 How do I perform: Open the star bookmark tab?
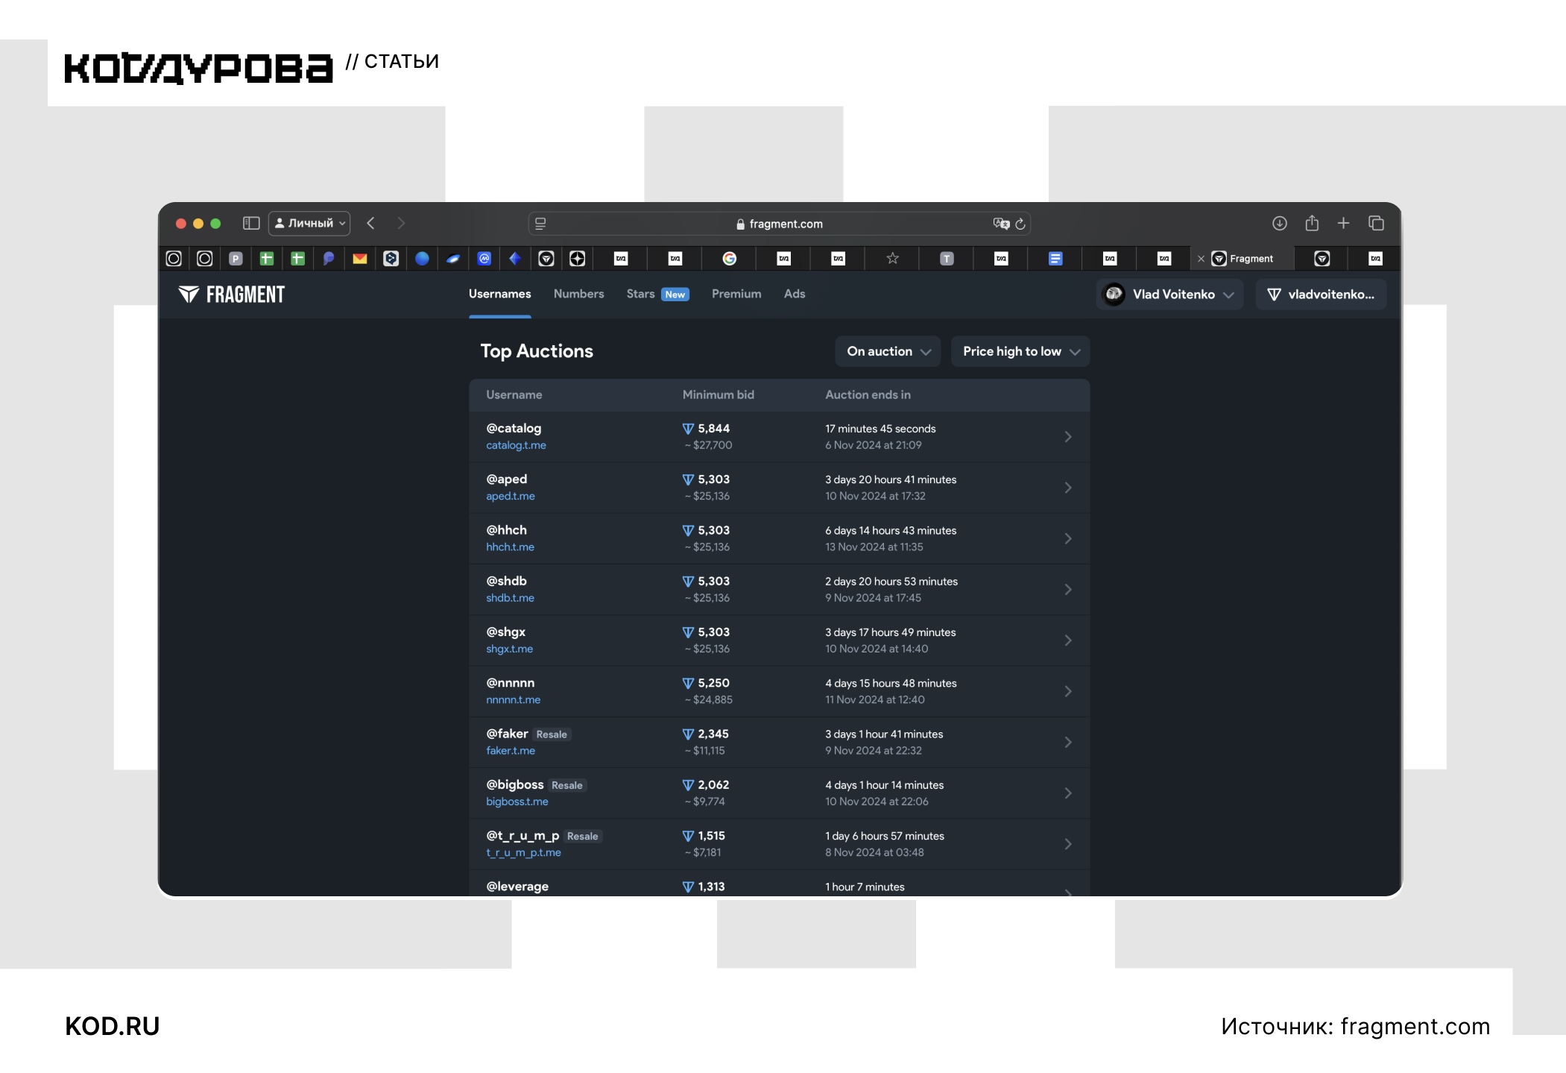(892, 258)
